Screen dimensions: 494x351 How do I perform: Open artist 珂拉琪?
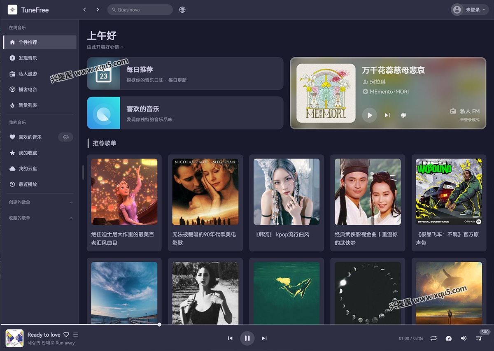(377, 82)
